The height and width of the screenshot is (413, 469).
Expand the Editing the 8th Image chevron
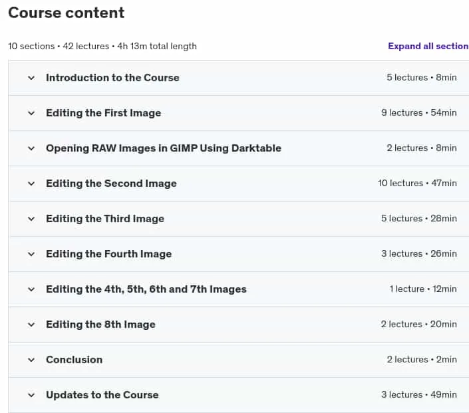31,325
